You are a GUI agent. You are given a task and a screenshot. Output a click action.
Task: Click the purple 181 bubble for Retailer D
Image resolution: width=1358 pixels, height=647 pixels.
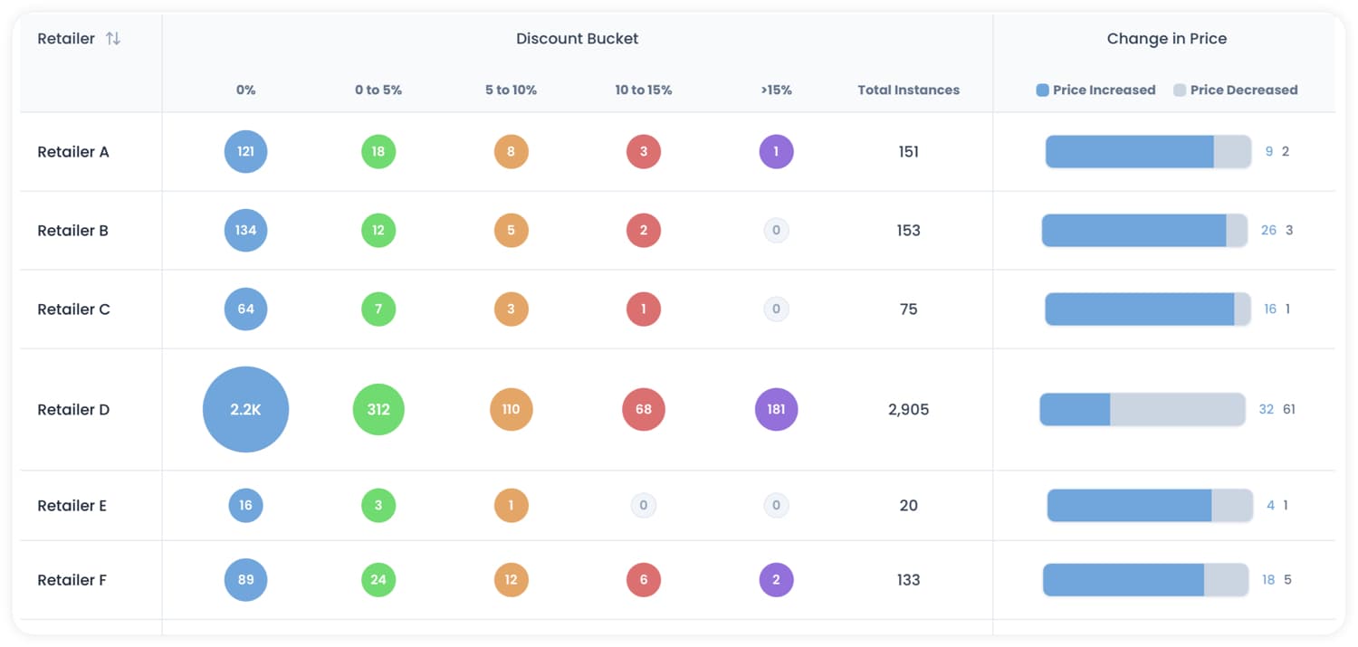776,409
